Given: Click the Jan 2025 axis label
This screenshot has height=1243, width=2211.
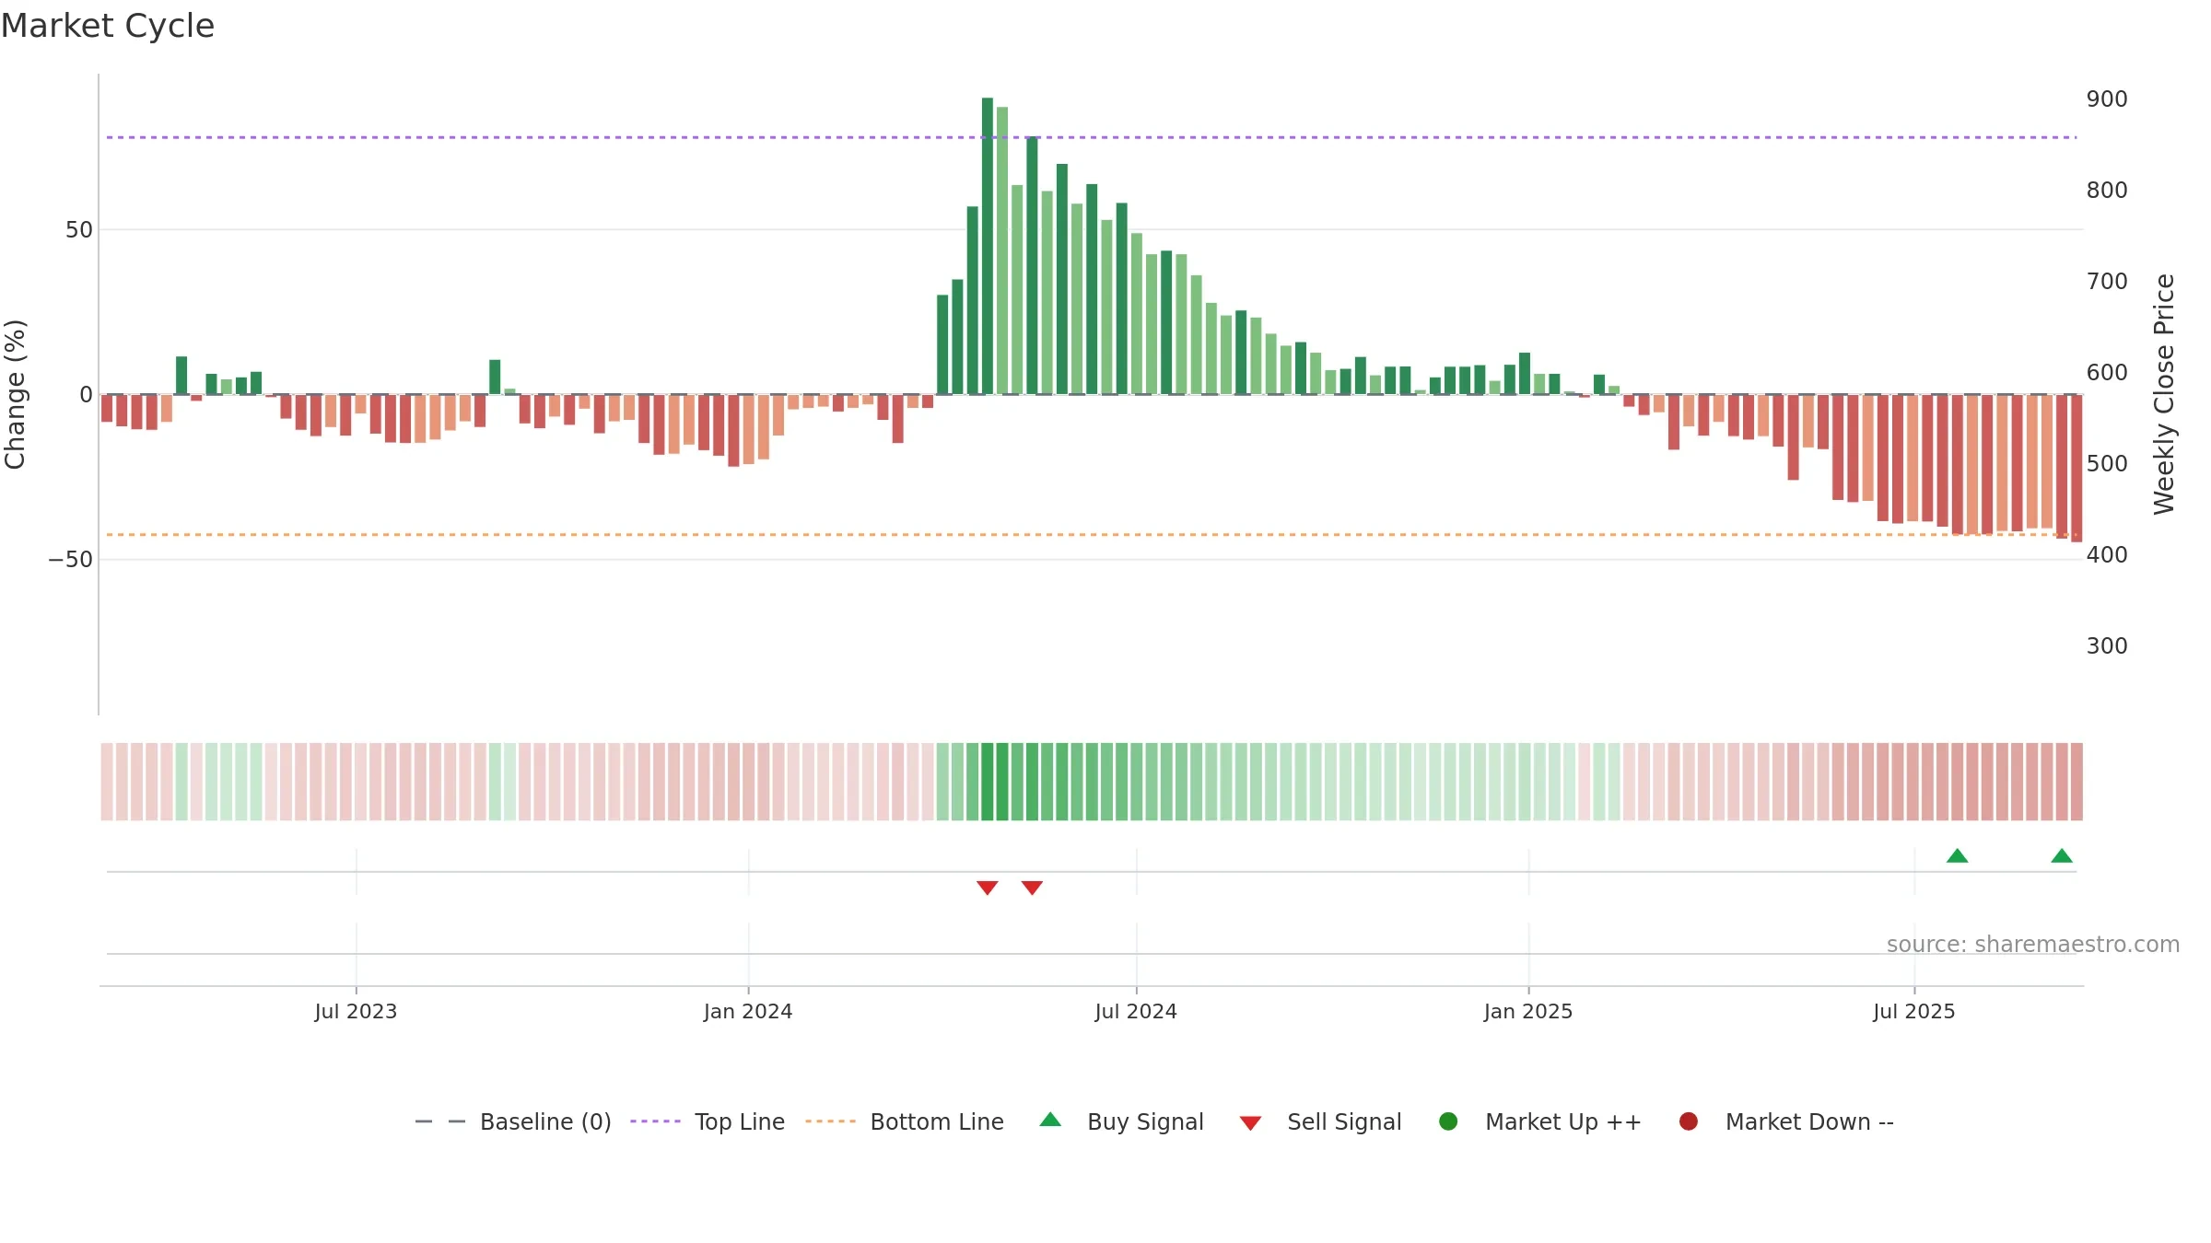Looking at the screenshot, I should [1528, 1011].
